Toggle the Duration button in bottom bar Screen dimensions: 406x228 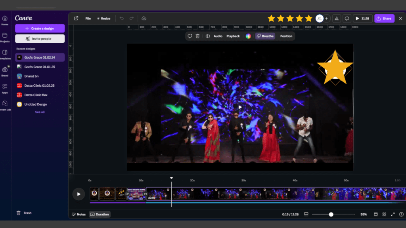[x=100, y=214]
